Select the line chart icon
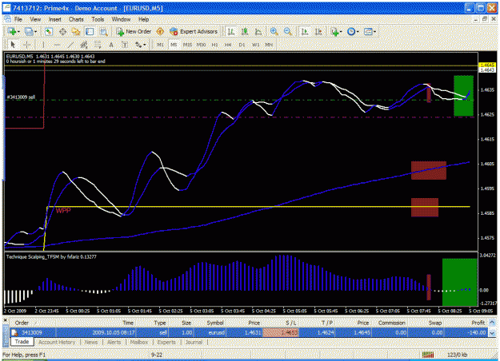The height and width of the screenshot is (361, 500). click(x=258, y=31)
